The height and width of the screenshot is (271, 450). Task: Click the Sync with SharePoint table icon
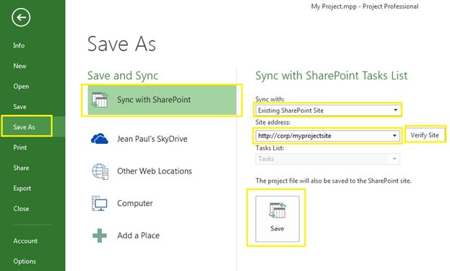click(100, 100)
